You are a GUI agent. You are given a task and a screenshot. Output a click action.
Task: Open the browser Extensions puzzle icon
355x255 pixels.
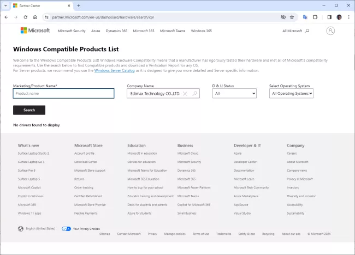(315, 17)
